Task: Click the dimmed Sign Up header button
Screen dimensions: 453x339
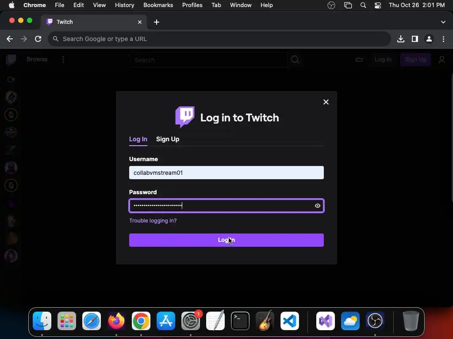Action: coord(415,60)
